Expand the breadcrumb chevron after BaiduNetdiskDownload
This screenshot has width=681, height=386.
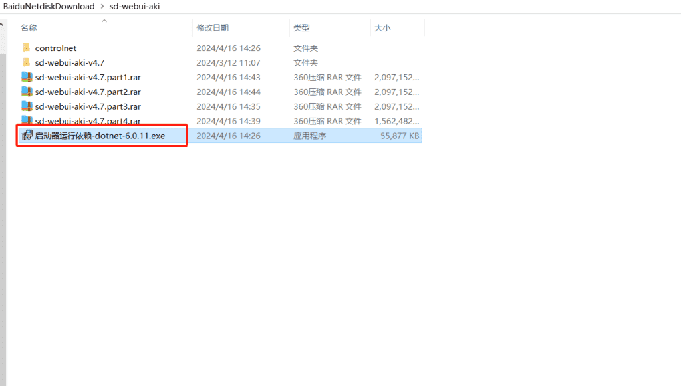pyautogui.click(x=102, y=7)
